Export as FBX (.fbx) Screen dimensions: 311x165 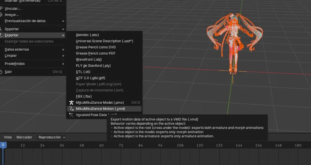(104, 96)
